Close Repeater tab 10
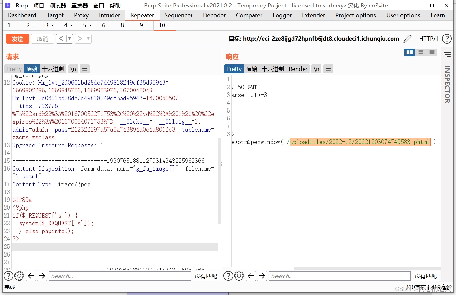 pos(169,25)
